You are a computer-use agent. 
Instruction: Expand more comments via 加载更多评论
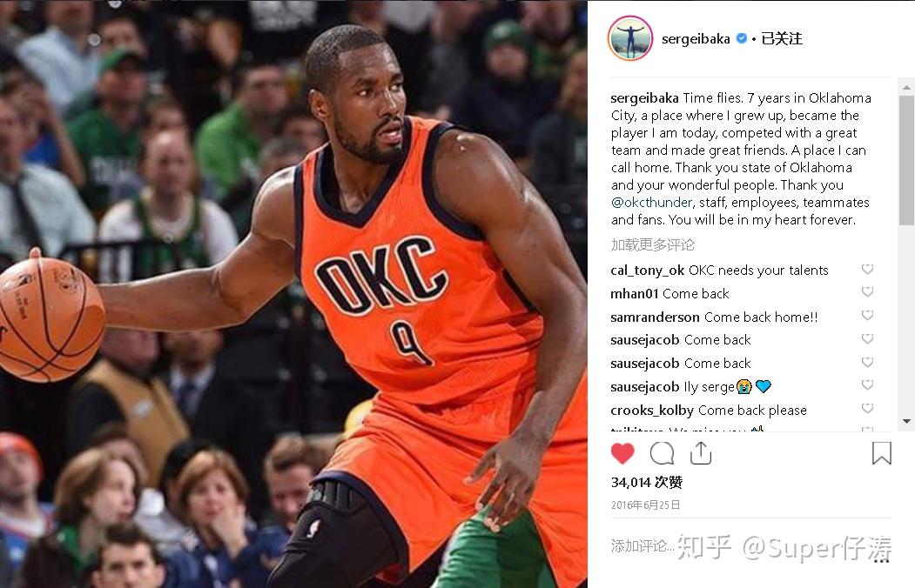pyautogui.click(x=652, y=244)
